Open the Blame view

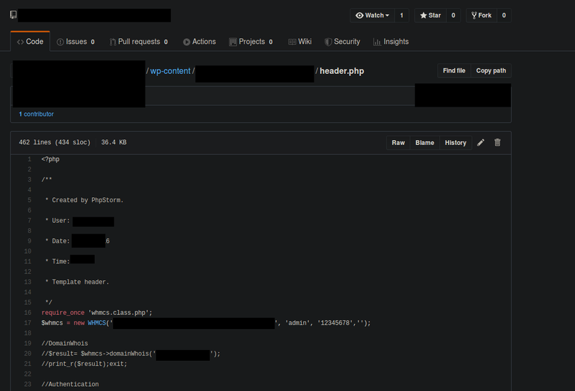(424, 143)
